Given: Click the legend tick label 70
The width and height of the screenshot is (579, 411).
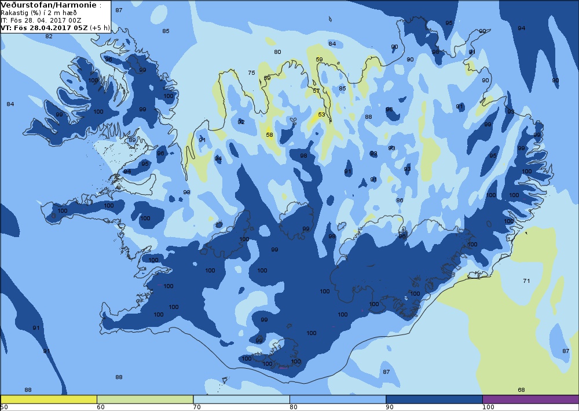Looking at the screenshot, I should click(197, 408).
